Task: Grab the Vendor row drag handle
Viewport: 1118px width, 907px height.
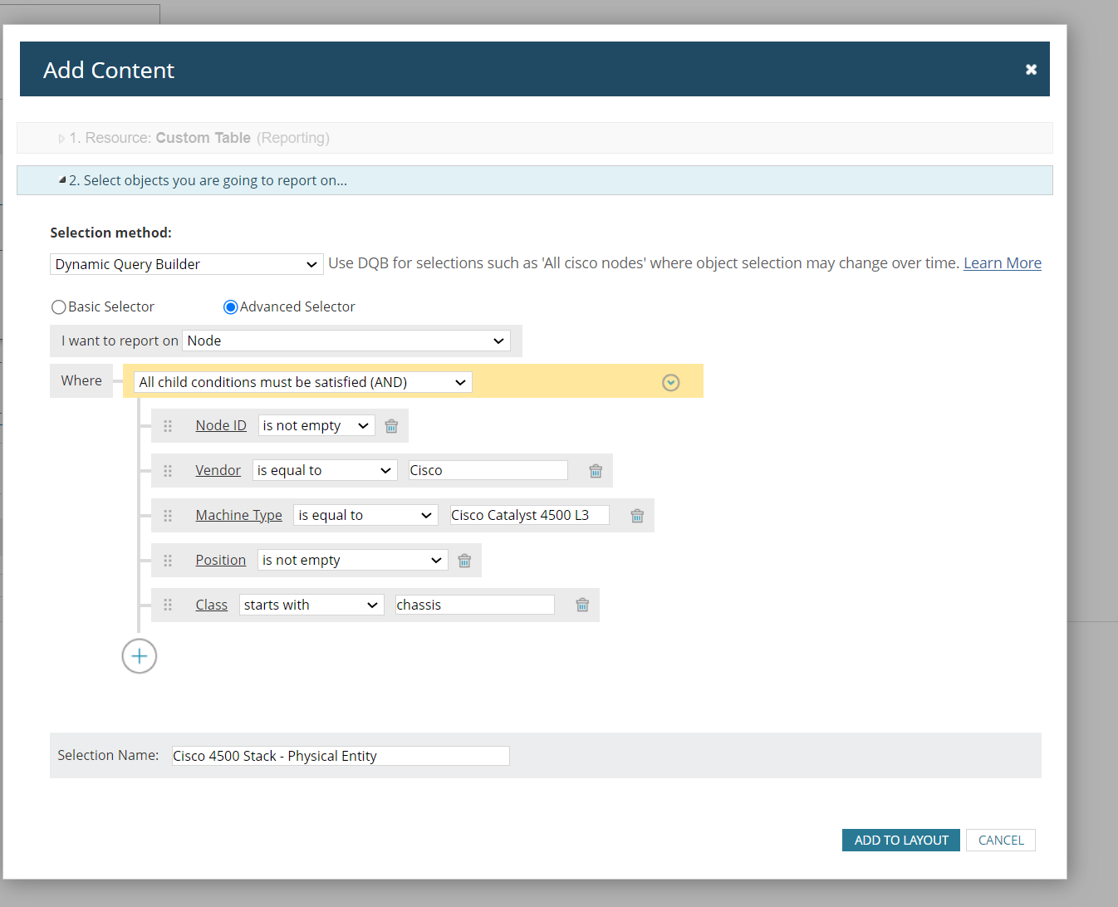Action: pos(168,471)
